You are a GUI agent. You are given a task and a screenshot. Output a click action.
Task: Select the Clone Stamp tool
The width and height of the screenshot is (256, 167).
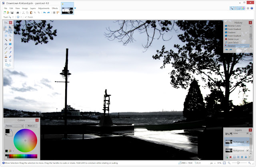6,57
